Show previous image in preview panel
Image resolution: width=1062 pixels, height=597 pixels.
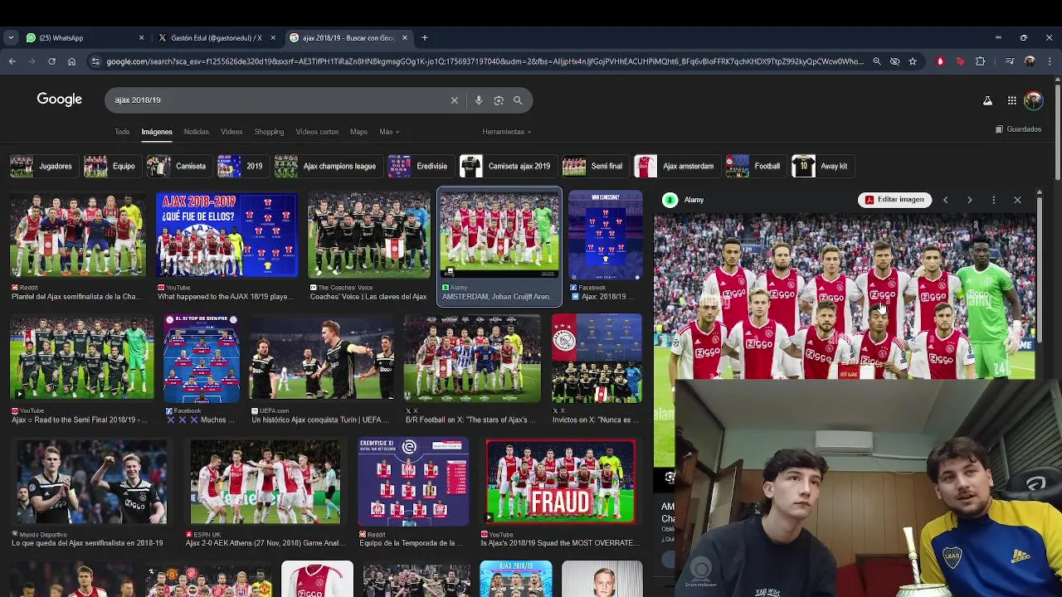tap(945, 200)
